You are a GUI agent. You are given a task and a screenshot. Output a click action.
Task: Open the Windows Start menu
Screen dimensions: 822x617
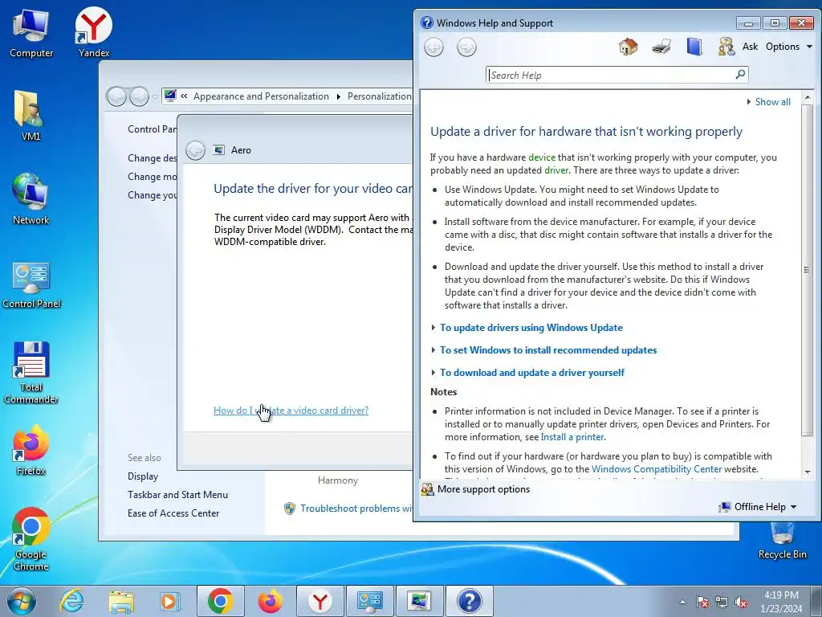[22, 601]
